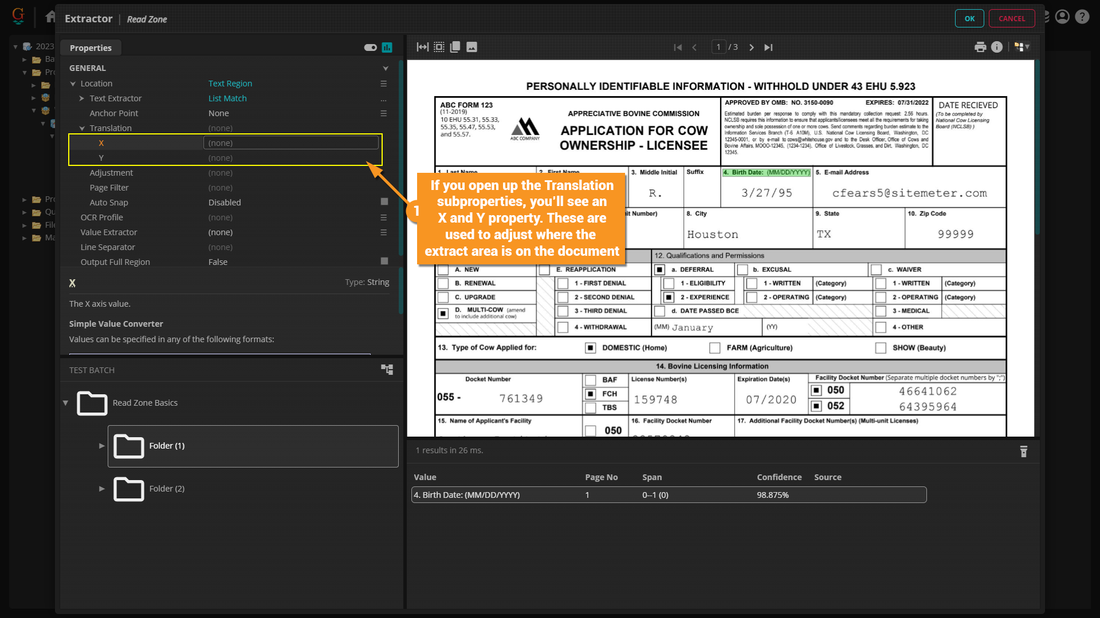Image resolution: width=1100 pixels, height=618 pixels.
Task: Open the Location property menu
Action: click(x=384, y=84)
